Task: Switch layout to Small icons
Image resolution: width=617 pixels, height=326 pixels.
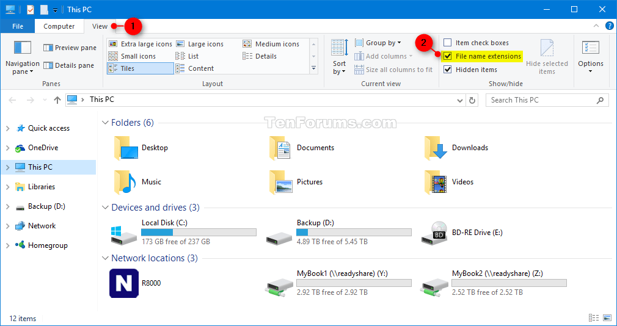Action: tap(132, 56)
